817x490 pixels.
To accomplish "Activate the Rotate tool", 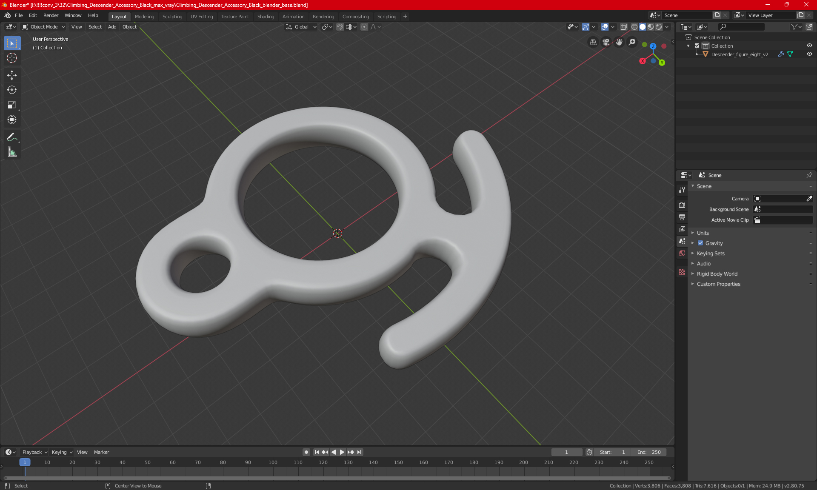I will point(12,90).
